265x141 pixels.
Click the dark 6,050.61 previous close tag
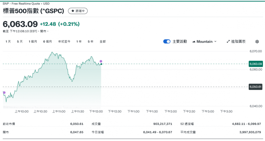tap(255, 87)
